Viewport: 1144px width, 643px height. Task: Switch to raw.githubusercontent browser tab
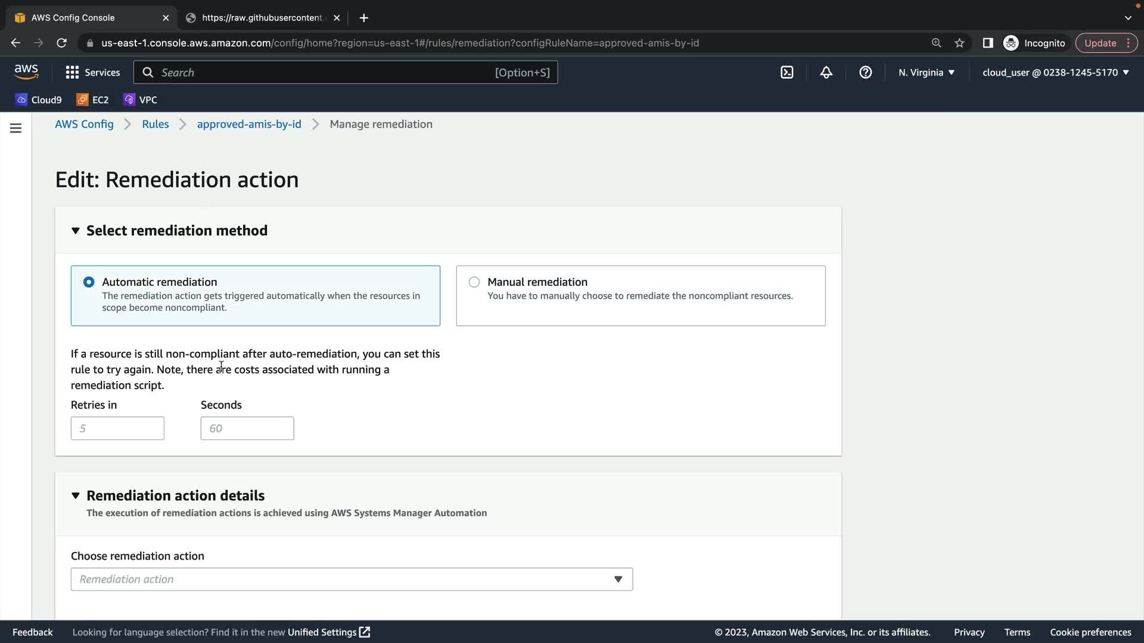click(262, 18)
